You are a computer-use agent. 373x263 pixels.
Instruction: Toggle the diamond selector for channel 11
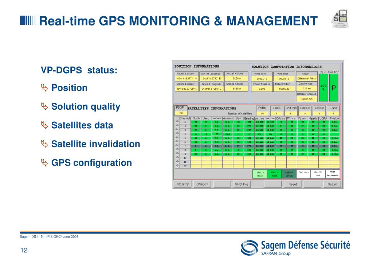click(x=177, y=162)
